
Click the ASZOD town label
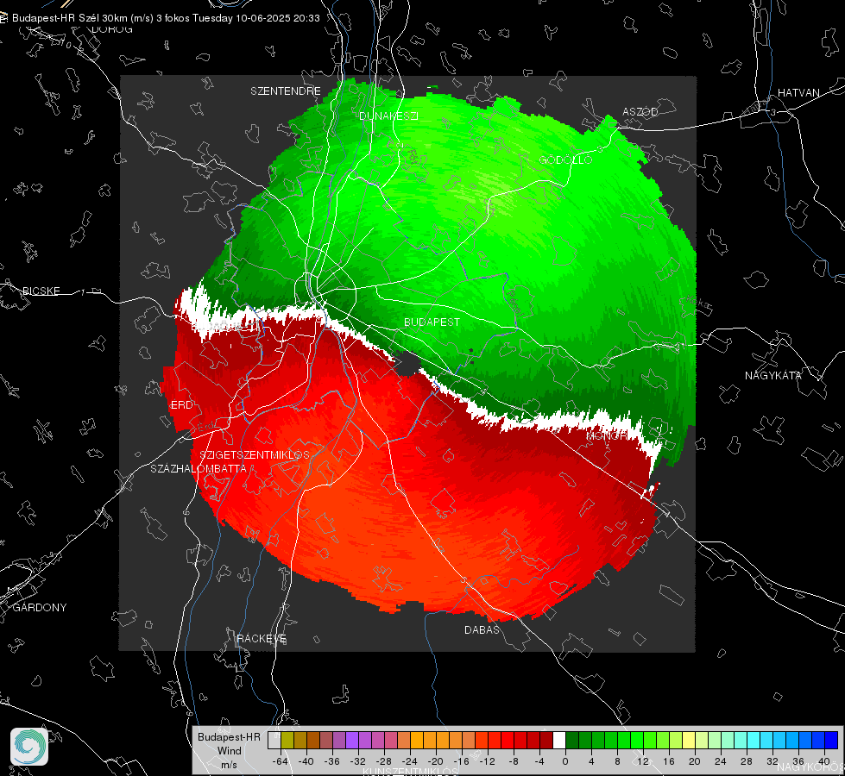640,111
